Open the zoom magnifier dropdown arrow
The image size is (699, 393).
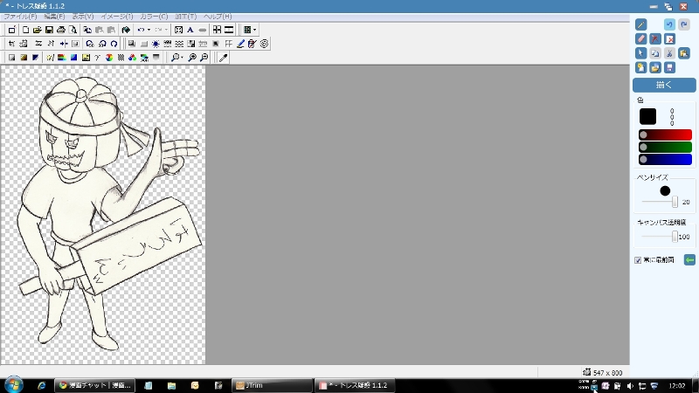tap(182, 58)
